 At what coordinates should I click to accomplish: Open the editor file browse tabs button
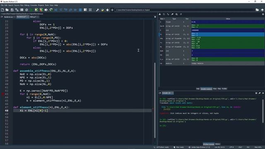pos(2,17)
